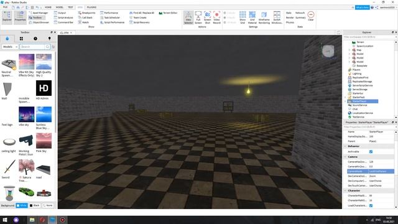Toggle the Explorer panel button in ribbon
398x224 pixels.
[x=7, y=17]
